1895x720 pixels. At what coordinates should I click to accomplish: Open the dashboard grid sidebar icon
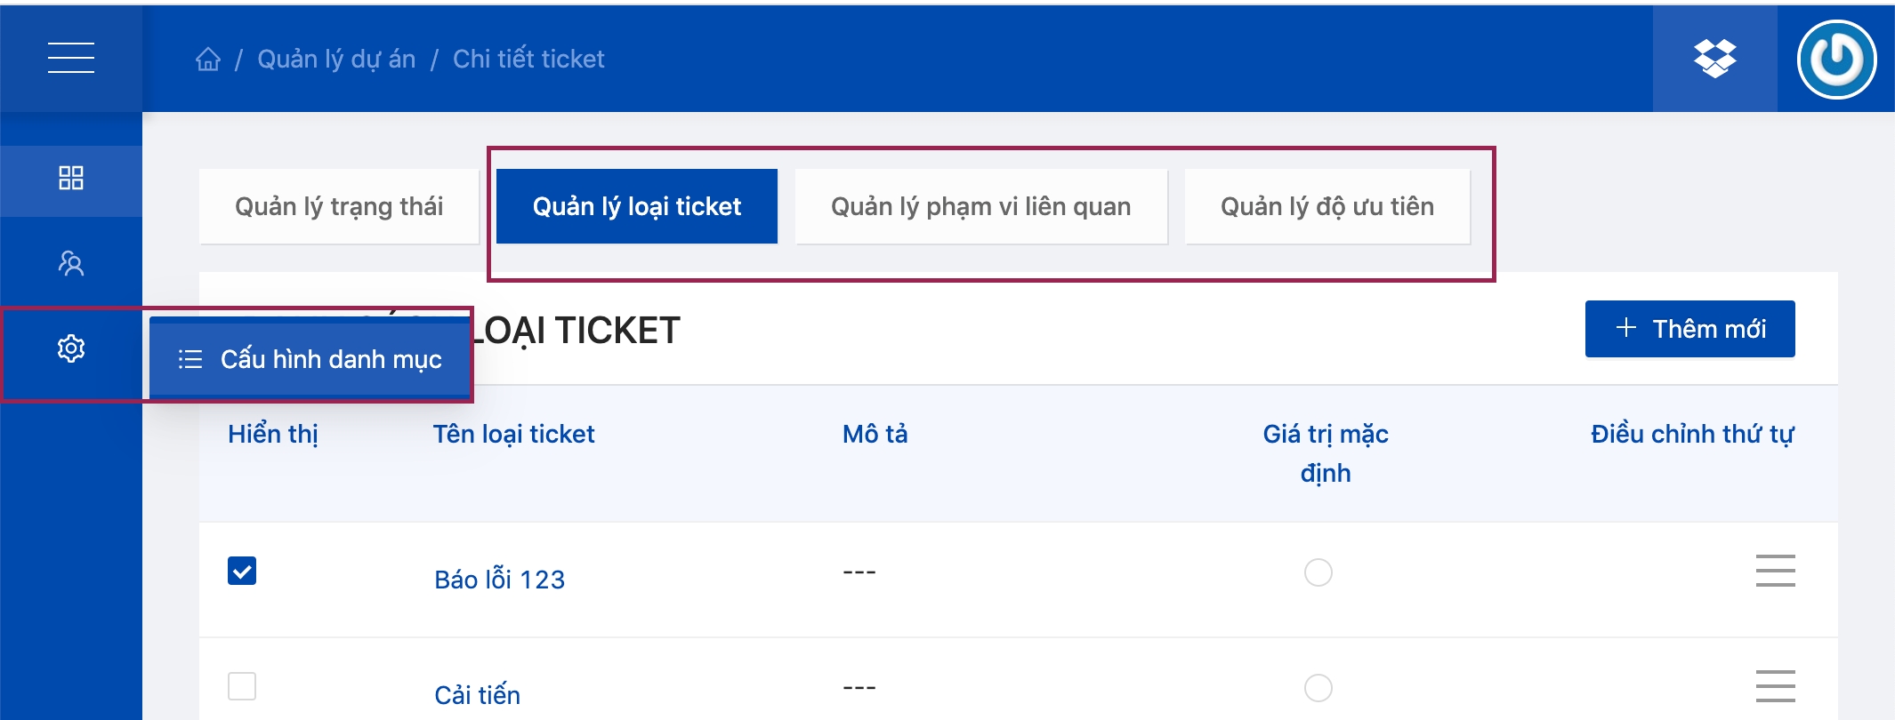[x=71, y=178]
